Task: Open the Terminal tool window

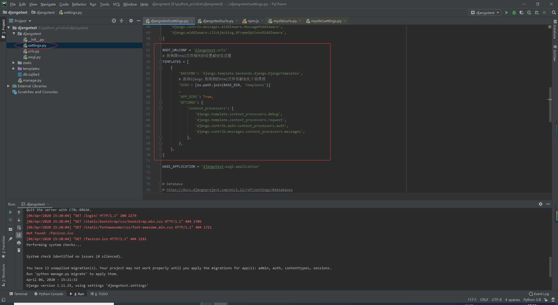Action: pos(18,294)
